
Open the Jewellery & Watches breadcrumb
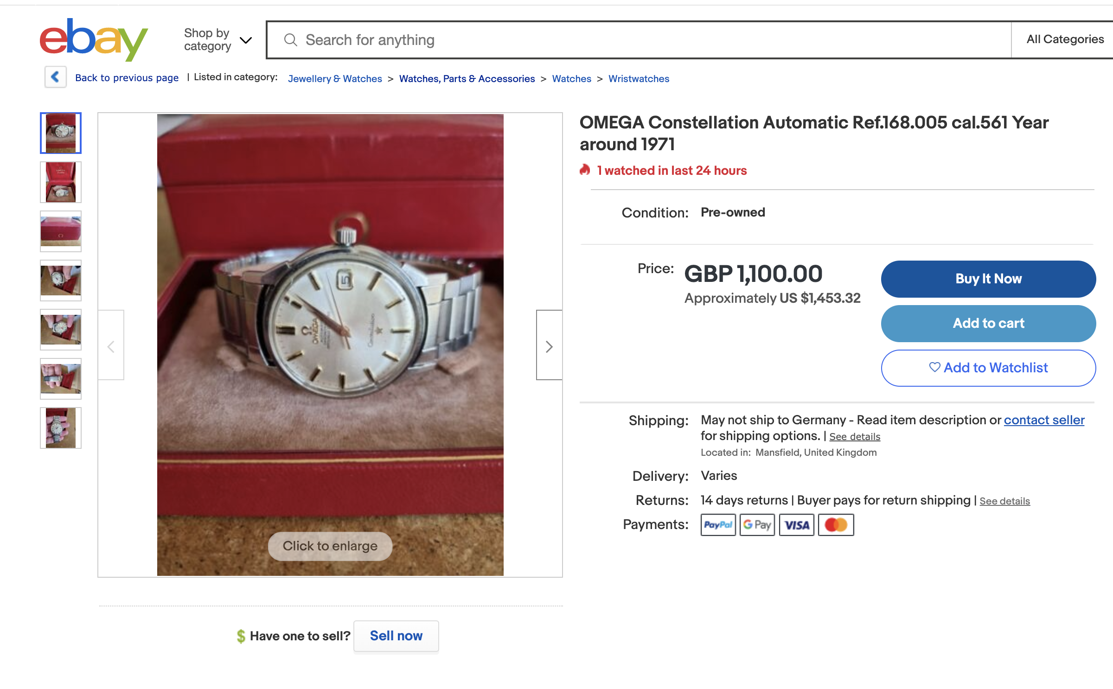tap(335, 79)
